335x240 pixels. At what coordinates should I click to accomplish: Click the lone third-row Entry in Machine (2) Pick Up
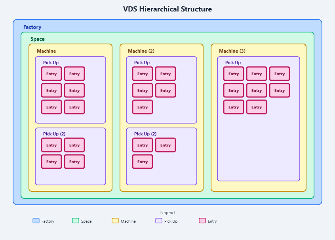pyautogui.click(x=143, y=107)
